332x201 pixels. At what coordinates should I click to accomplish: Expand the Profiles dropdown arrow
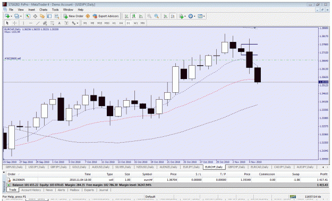(20, 16)
